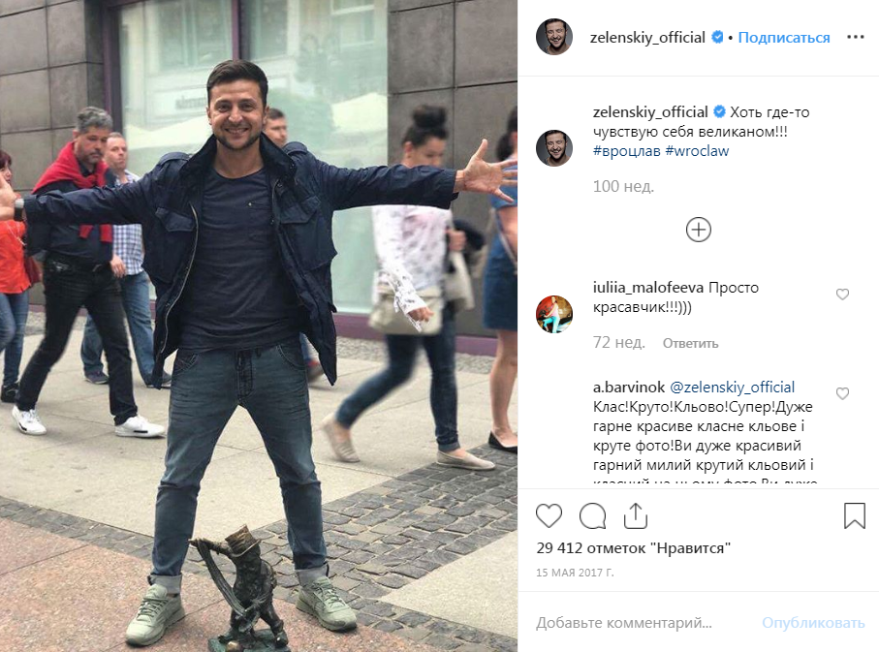Like the post with the heart icon
Screen dimensions: 879x652
(549, 515)
